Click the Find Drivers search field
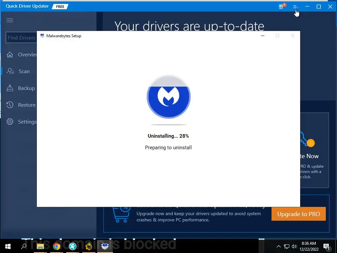Image resolution: width=337 pixels, height=253 pixels. pyautogui.click(x=21, y=38)
